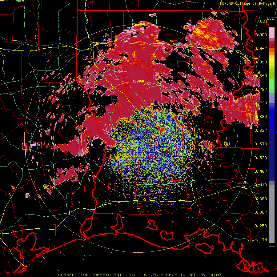Click the 0.627 legend value
Image resolution: width=277 pixels, height=277 pixels.
click(x=261, y=130)
